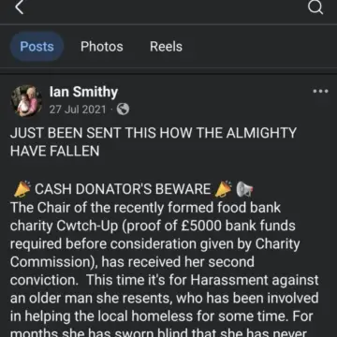Click the grey loudspeaker emoji
Image resolution: width=337 pixels, height=337 pixels.
click(244, 189)
